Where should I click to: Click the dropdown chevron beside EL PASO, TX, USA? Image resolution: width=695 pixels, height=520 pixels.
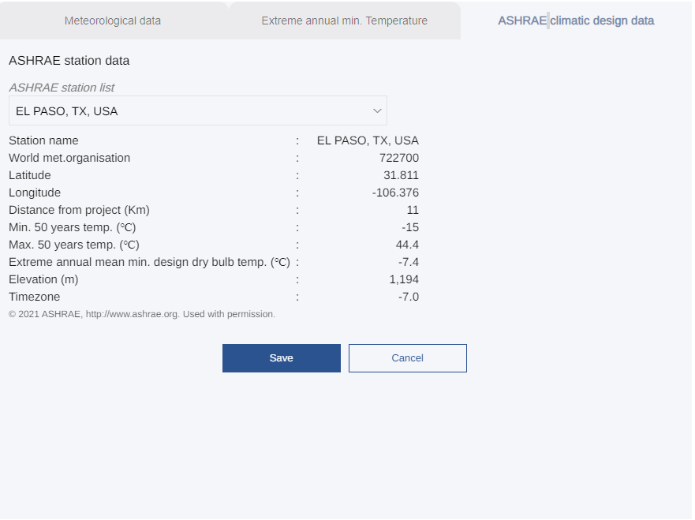[376, 110]
